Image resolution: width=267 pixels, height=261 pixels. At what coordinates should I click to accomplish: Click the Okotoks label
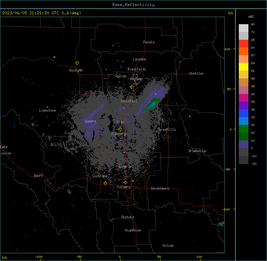pyautogui.click(x=128, y=217)
